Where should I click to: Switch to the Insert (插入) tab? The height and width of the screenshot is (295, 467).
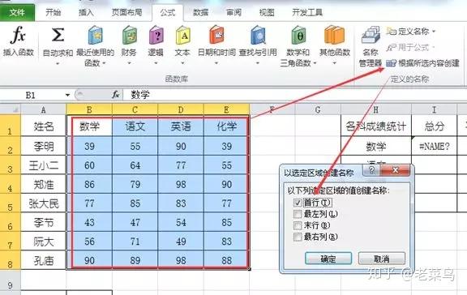[86, 12]
